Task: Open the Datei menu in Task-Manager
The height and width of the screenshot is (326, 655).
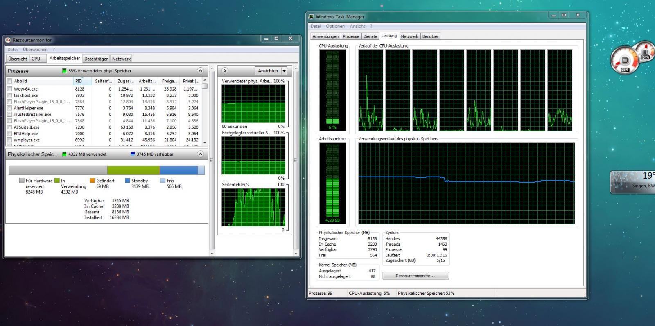Action: pyautogui.click(x=316, y=26)
